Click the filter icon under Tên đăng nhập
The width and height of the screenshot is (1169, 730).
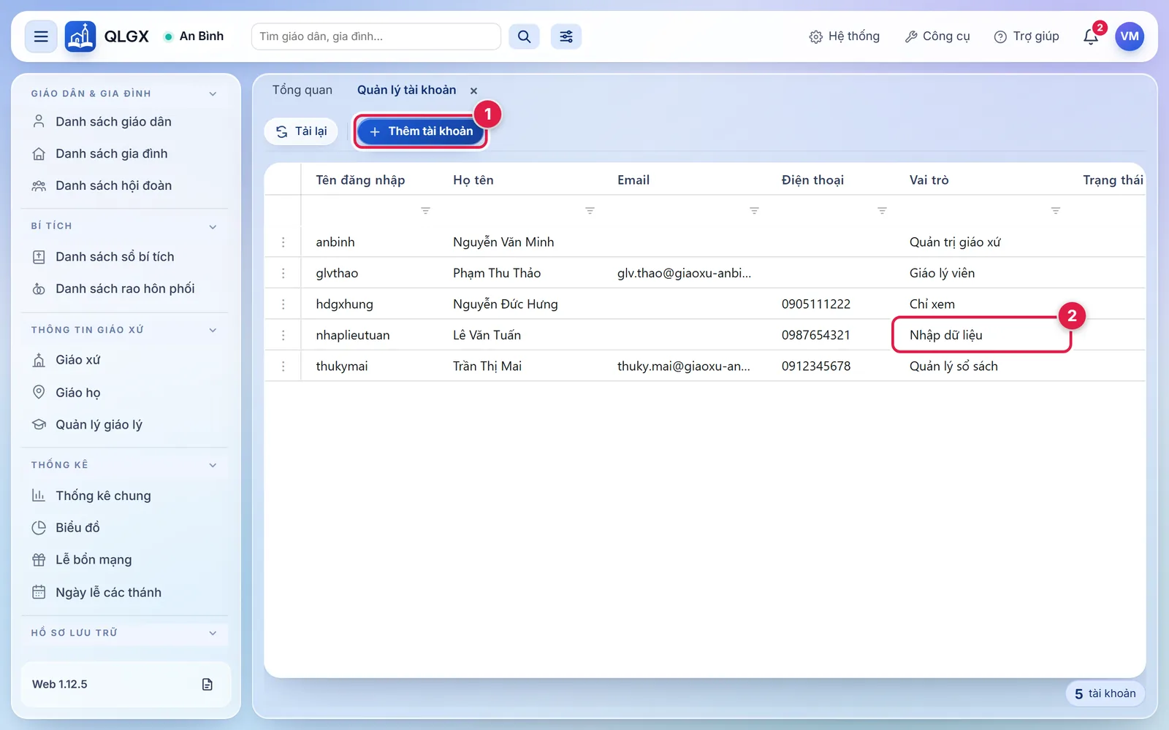[x=425, y=210]
